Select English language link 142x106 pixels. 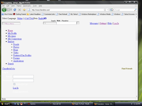[41, 18]
